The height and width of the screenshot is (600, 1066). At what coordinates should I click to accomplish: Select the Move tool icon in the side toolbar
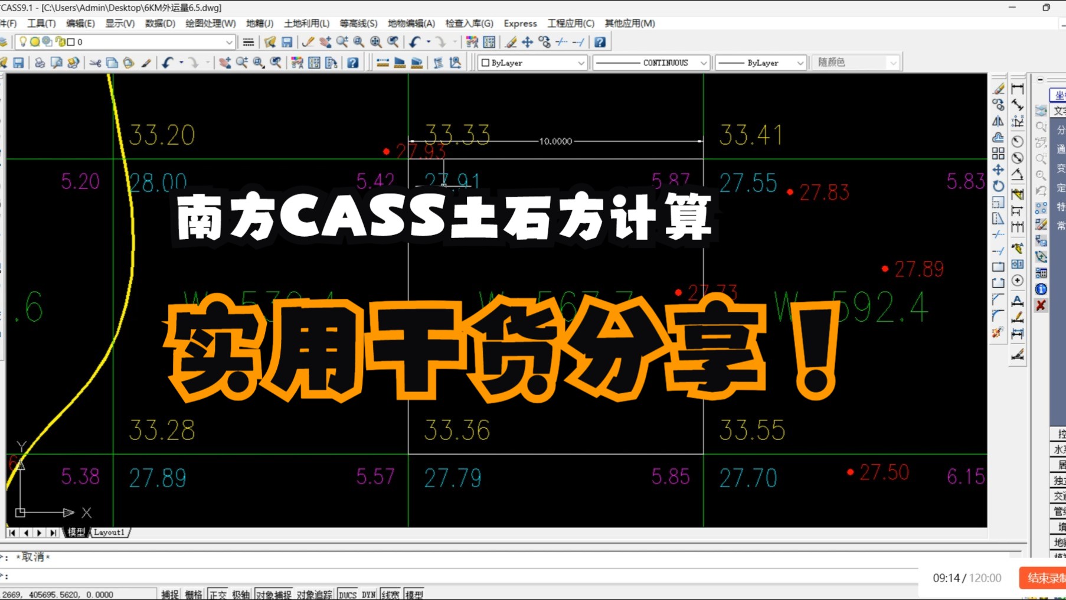click(998, 169)
